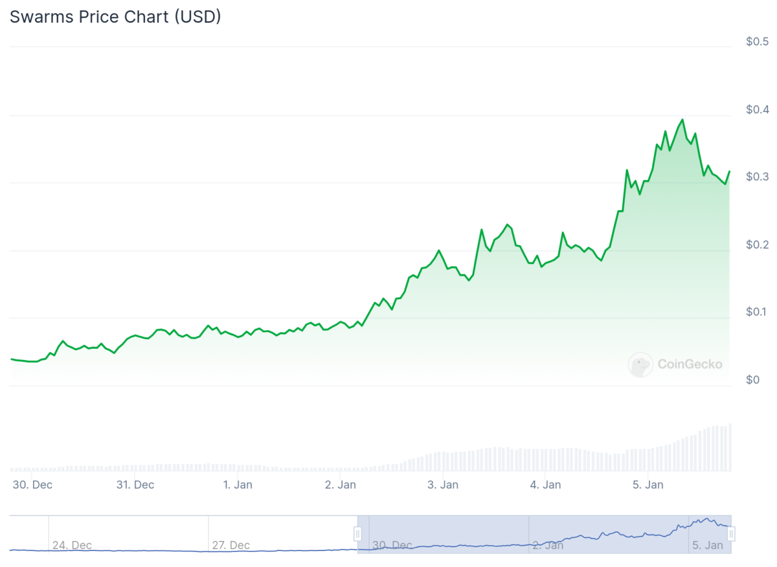Click the CoinGecko watermark text
Viewport: 777px width, 567px height.
coord(690,364)
